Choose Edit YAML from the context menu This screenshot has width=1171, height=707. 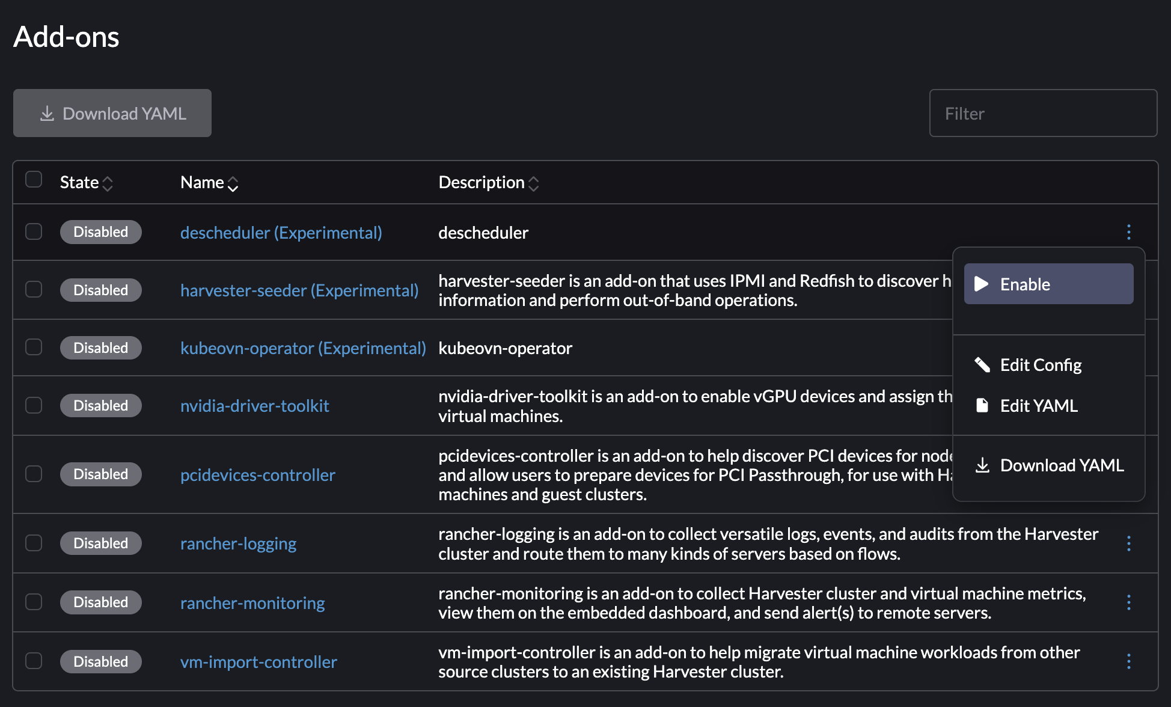tap(1039, 406)
